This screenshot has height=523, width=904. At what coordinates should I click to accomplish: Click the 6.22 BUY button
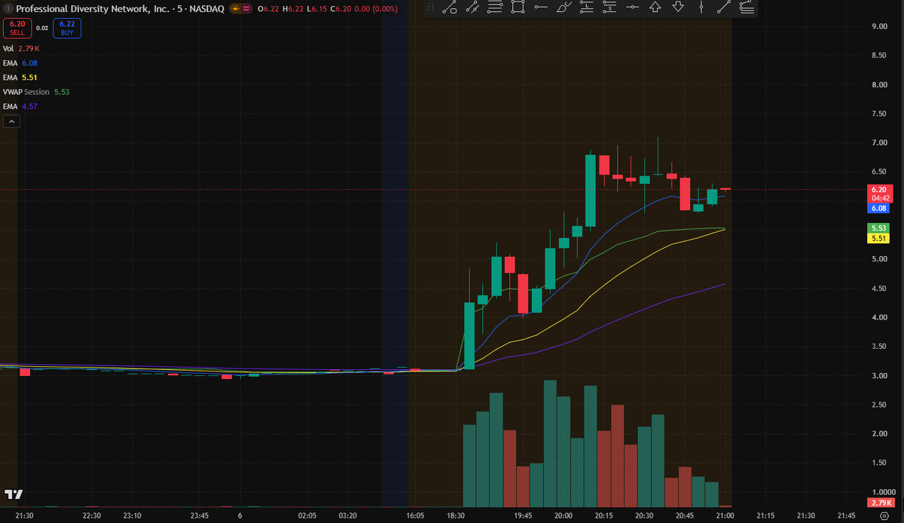point(66,28)
